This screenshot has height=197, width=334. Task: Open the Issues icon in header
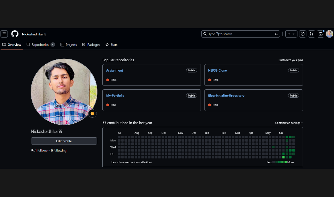(x=303, y=34)
